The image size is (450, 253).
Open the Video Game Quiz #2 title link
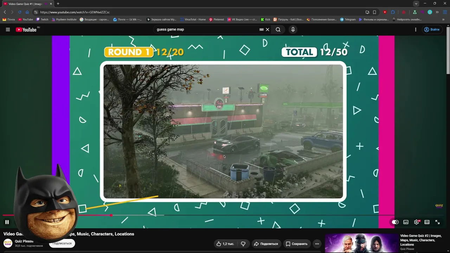[421, 240]
